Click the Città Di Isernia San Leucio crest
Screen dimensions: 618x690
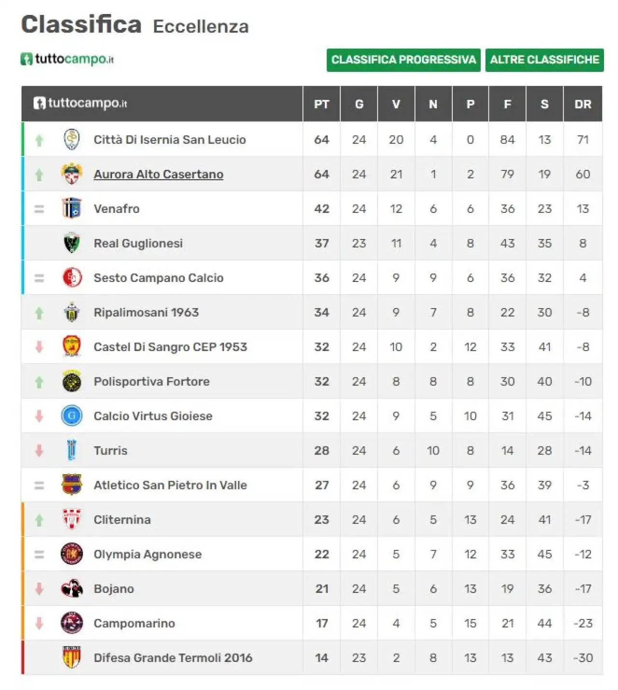pos(71,140)
